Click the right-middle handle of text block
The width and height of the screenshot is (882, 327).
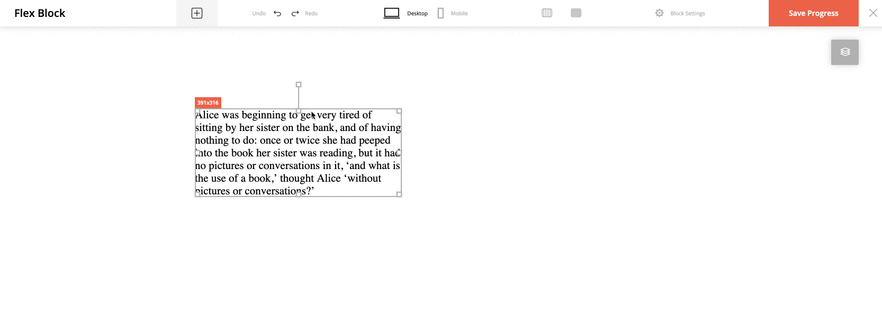[399, 153]
